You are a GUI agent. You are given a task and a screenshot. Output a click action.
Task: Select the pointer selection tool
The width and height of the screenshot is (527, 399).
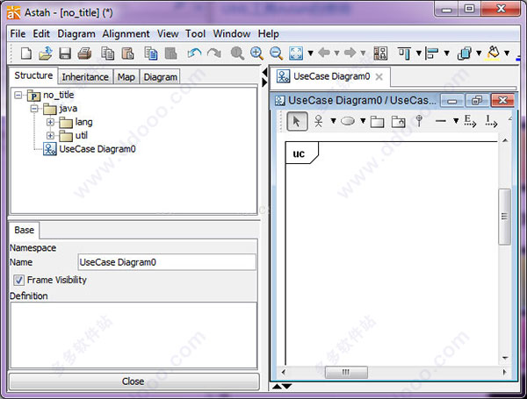tap(297, 121)
